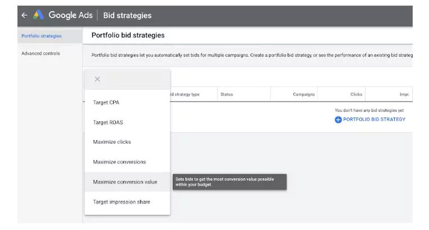Select Target CPA from the menu

[x=106, y=103]
